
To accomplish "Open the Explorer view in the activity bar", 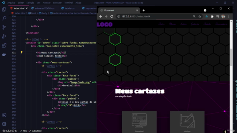I will point(4,9).
